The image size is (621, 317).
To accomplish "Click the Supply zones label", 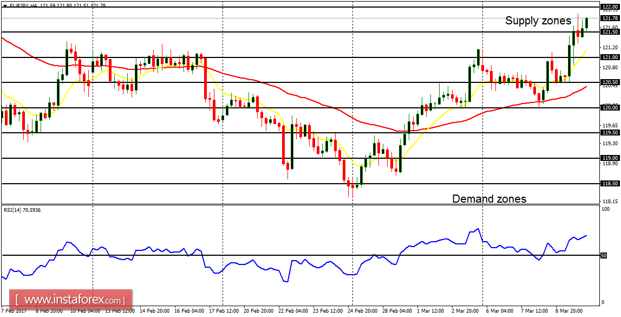I will pyautogui.click(x=538, y=22).
